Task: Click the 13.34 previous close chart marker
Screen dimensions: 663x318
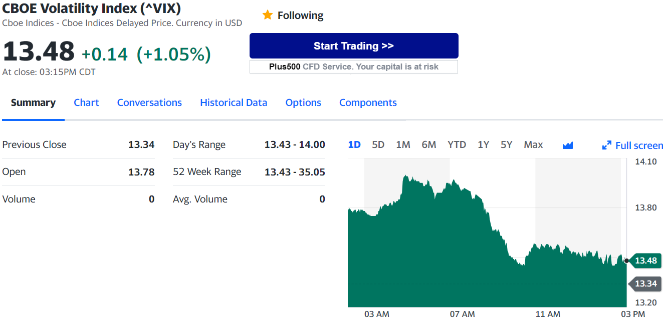Action: (x=645, y=283)
